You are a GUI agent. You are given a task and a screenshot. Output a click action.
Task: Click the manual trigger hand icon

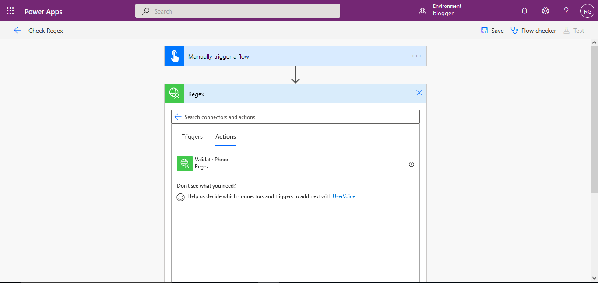tap(174, 56)
